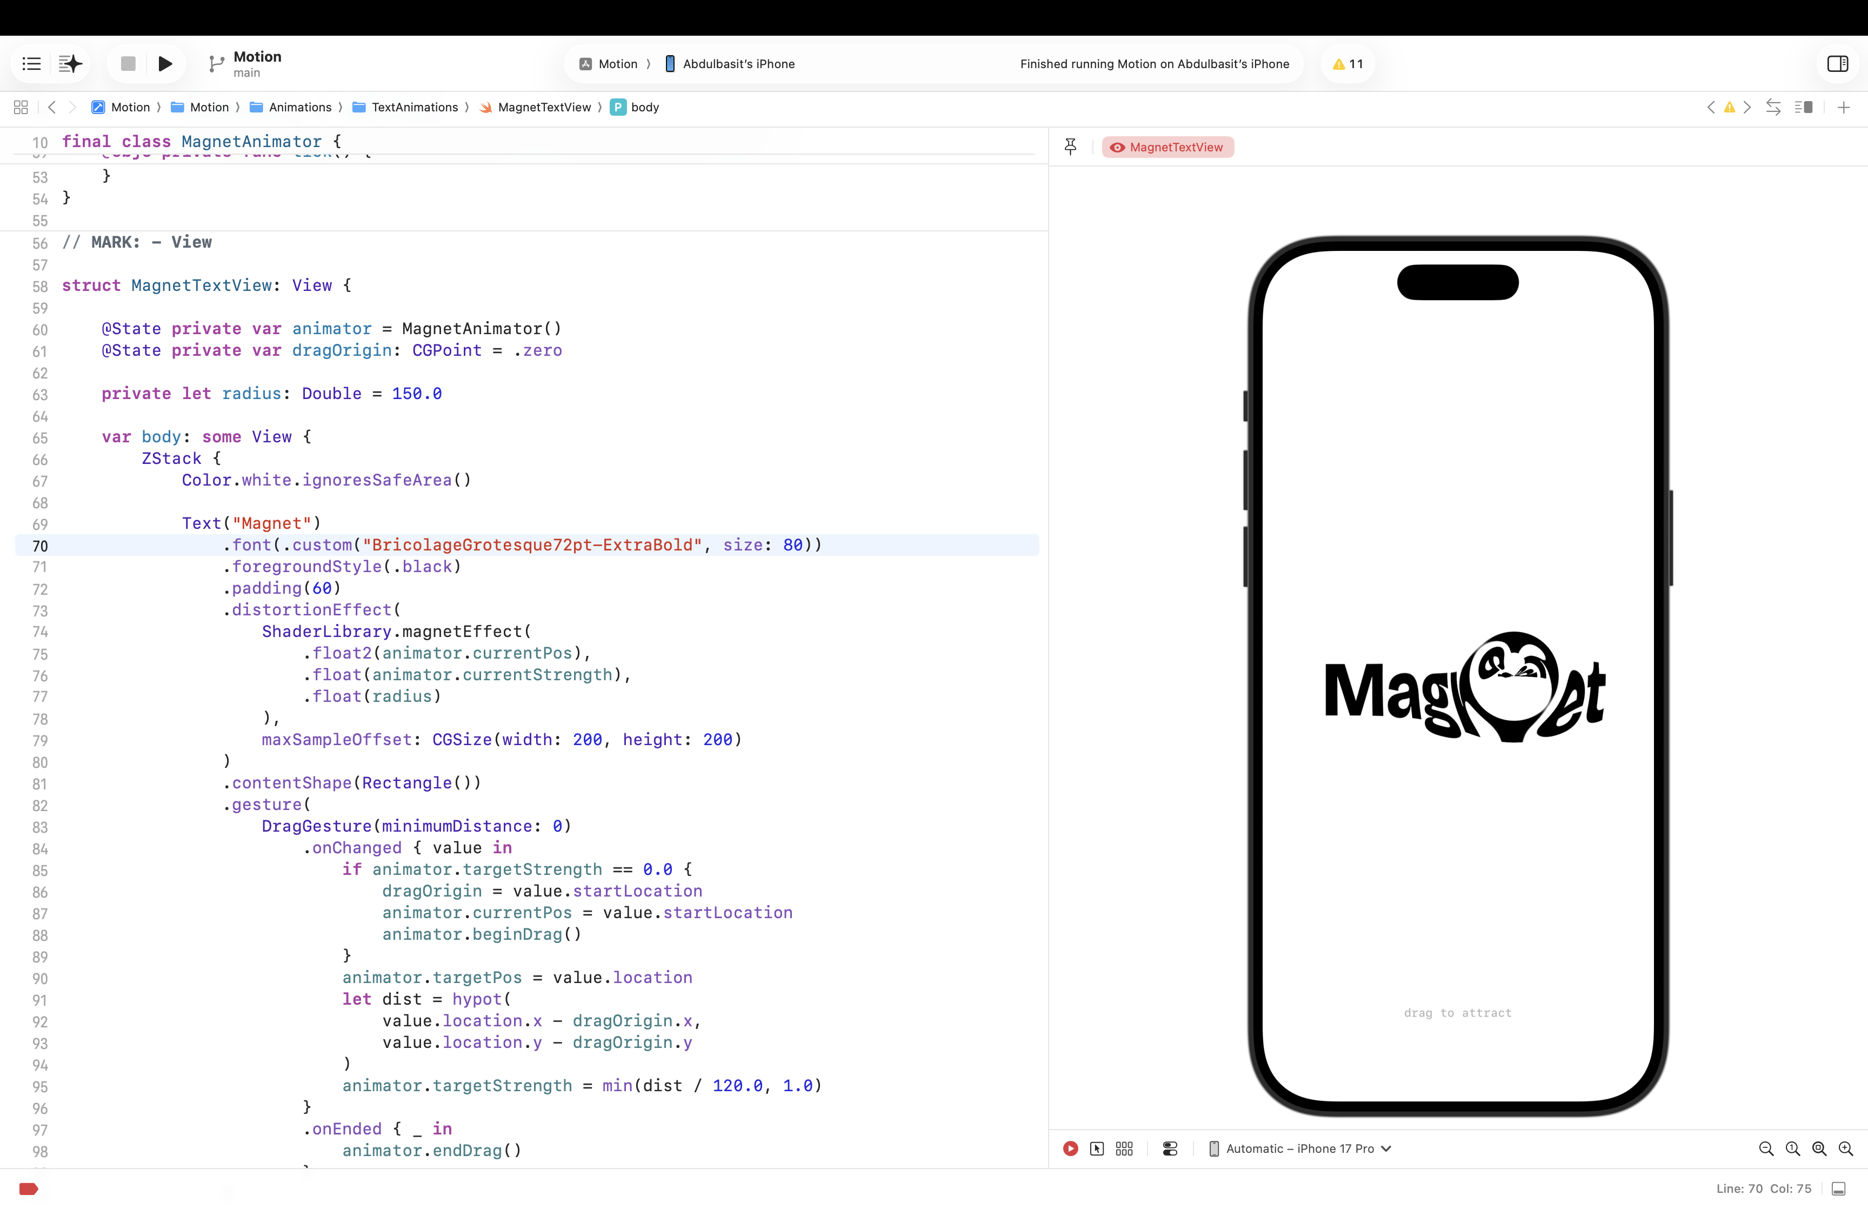The width and height of the screenshot is (1868, 1208).
Task: Click the live preview play button
Action: point(1070,1149)
